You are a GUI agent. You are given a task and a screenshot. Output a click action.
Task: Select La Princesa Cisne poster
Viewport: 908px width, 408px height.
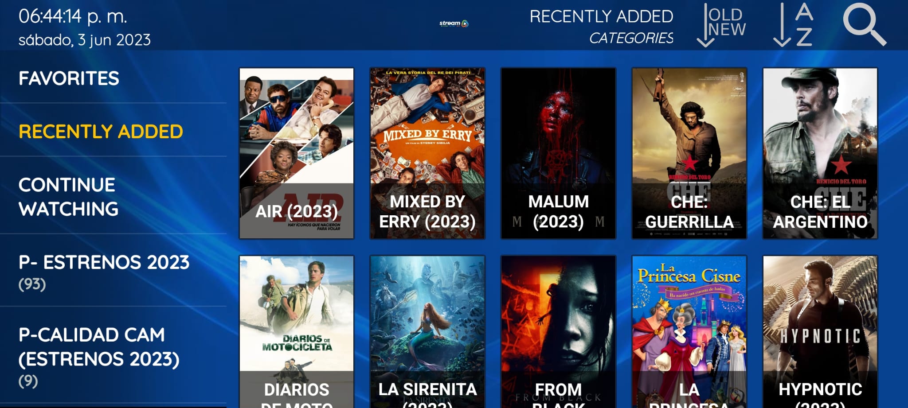[x=689, y=332]
